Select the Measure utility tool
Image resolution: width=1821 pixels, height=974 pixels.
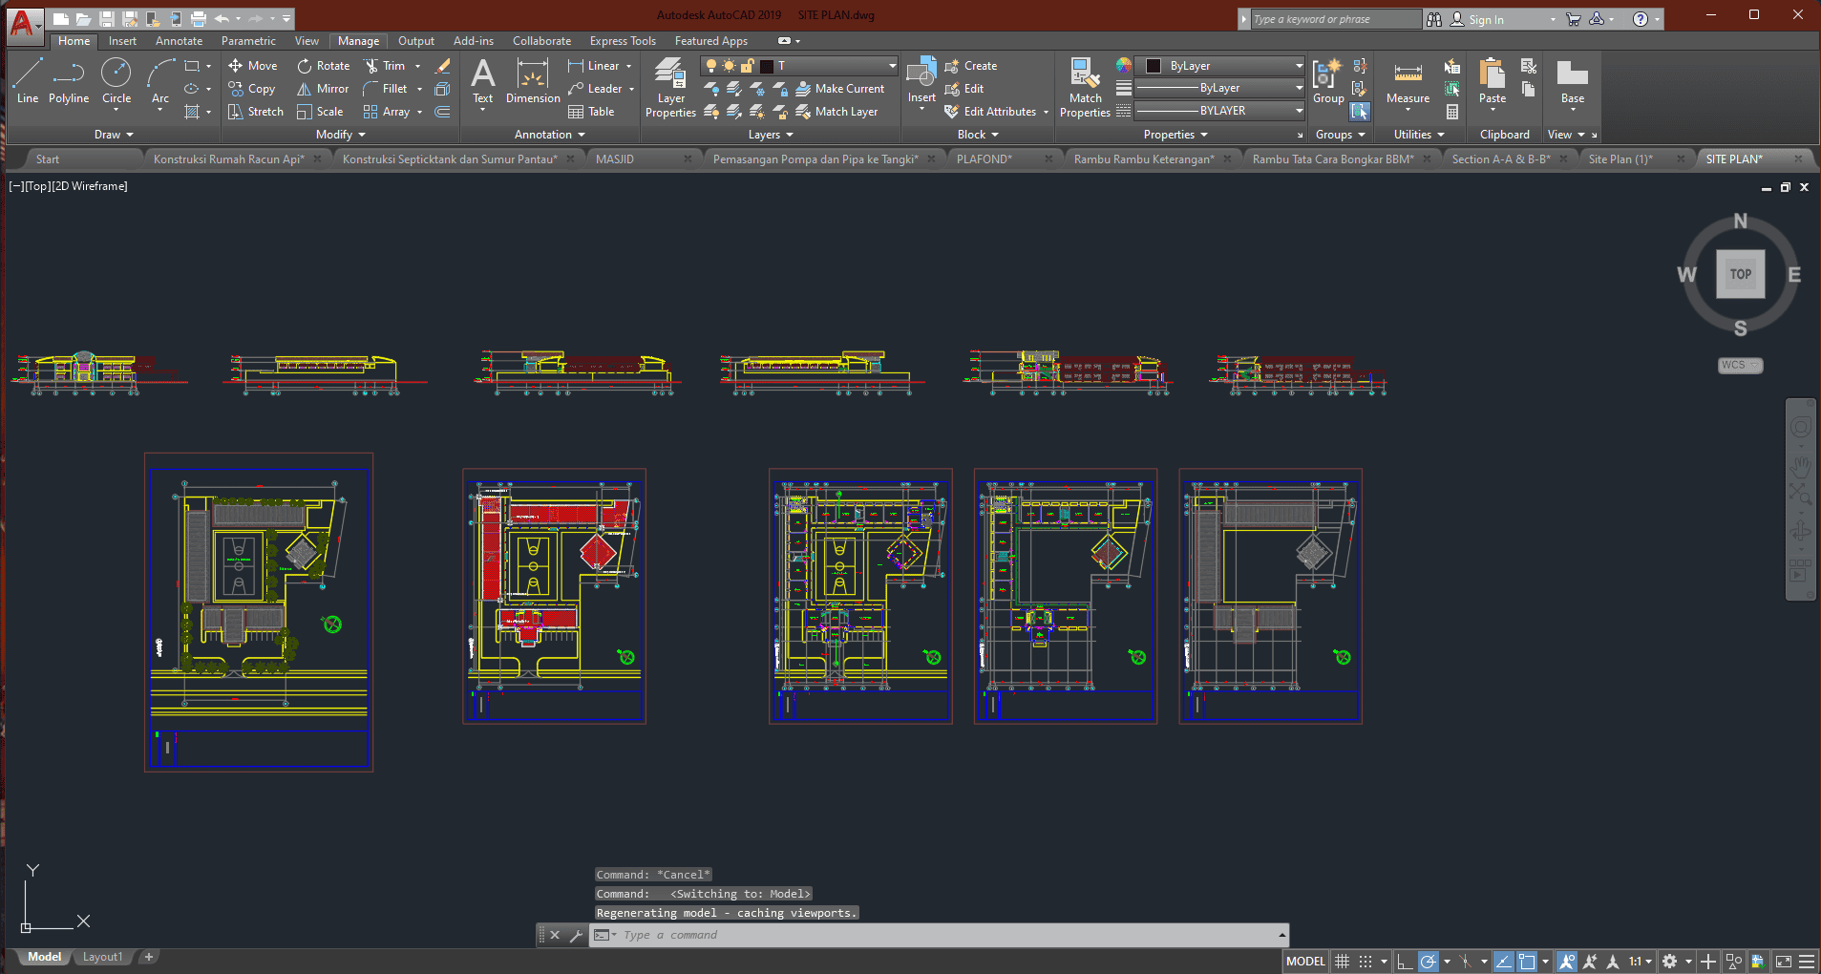(x=1408, y=82)
